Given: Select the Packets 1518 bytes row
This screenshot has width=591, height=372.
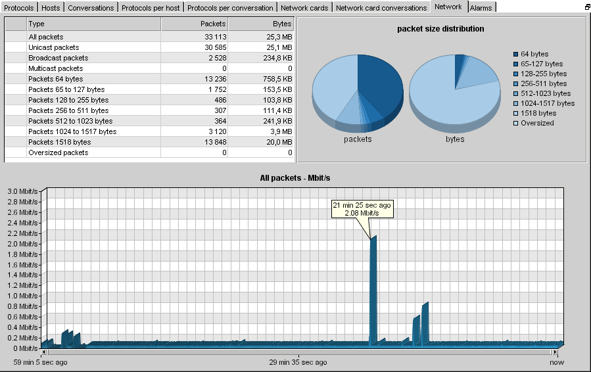Looking at the screenshot, I should pyautogui.click(x=149, y=143).
